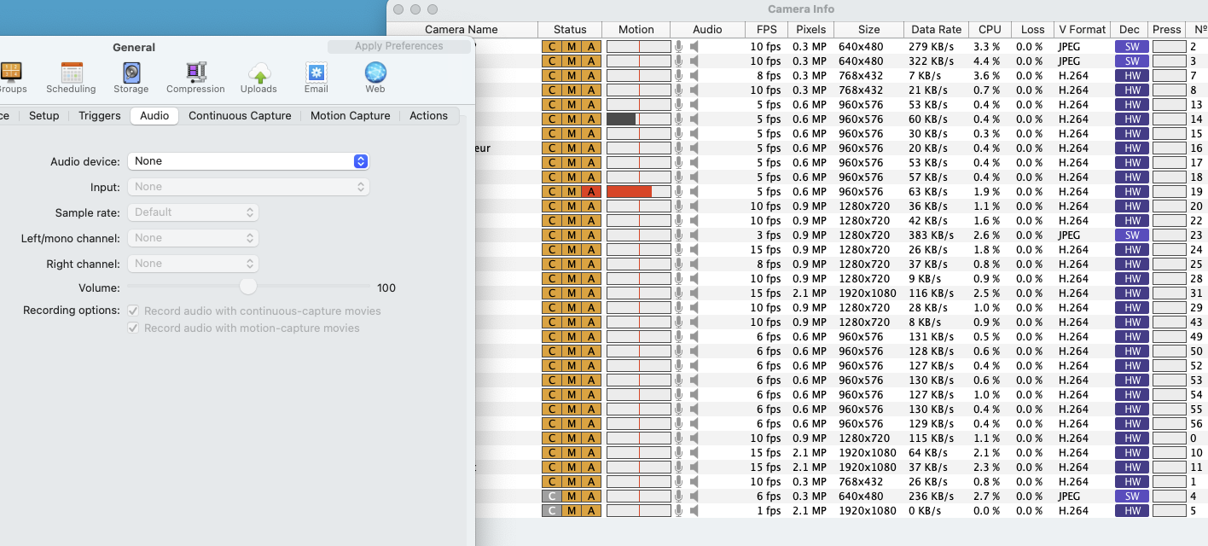This screenshot has height=546, width=1208.
Task: Click SW decode button for camera 2
Action: coord(1132,46)
